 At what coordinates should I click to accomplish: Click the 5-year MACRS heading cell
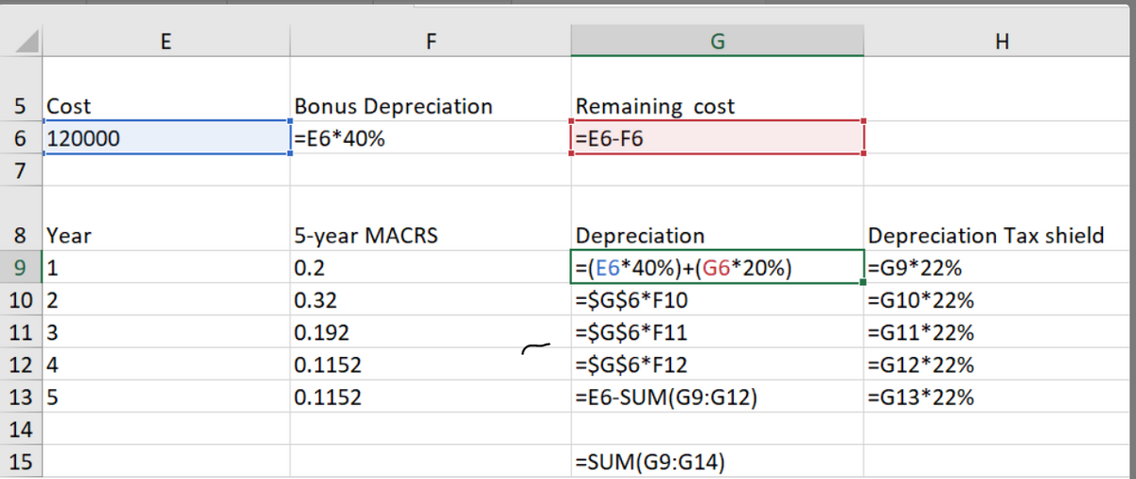point(431,235)
